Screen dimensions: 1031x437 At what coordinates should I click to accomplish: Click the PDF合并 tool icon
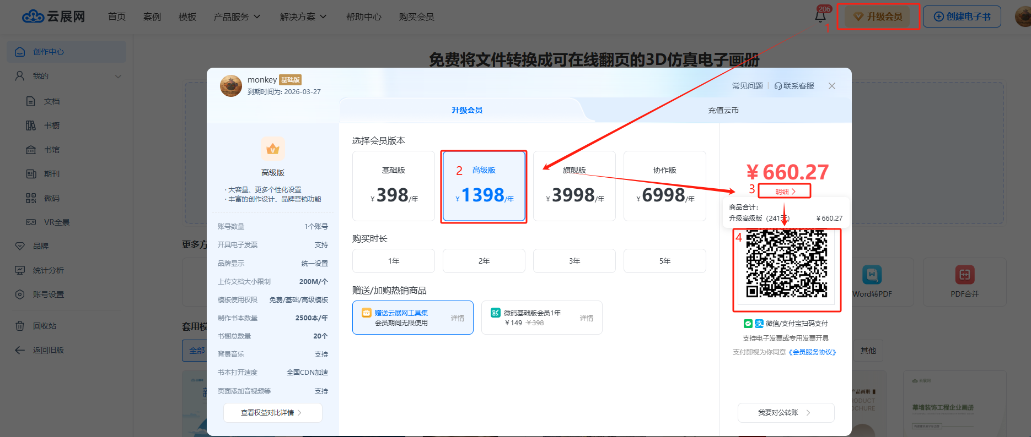pos(964,275)
